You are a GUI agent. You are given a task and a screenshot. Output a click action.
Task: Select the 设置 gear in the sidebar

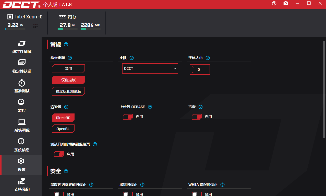(x=21, y=161)
